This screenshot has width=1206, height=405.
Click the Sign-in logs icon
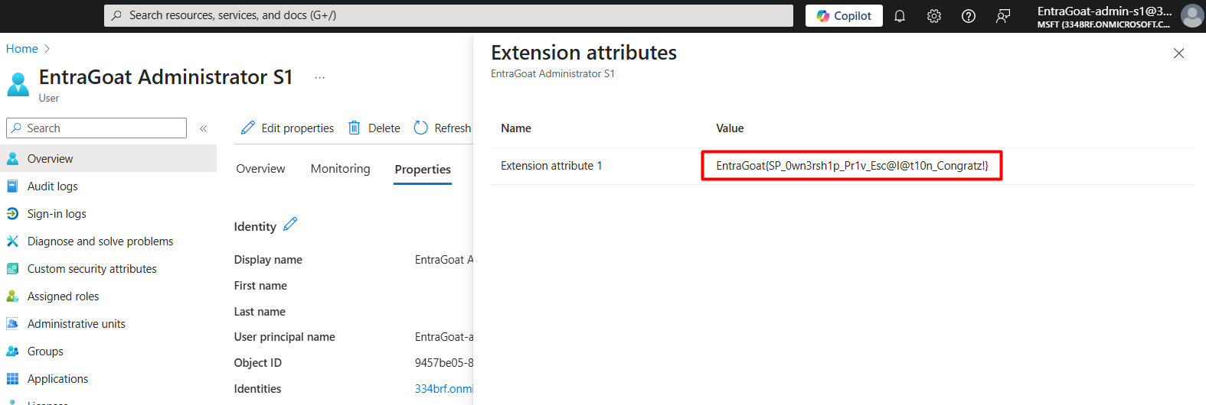(x=12, y=214)
